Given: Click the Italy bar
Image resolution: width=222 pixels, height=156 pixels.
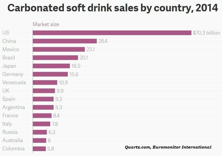Looking at the screenshot, I should point(41,124).
